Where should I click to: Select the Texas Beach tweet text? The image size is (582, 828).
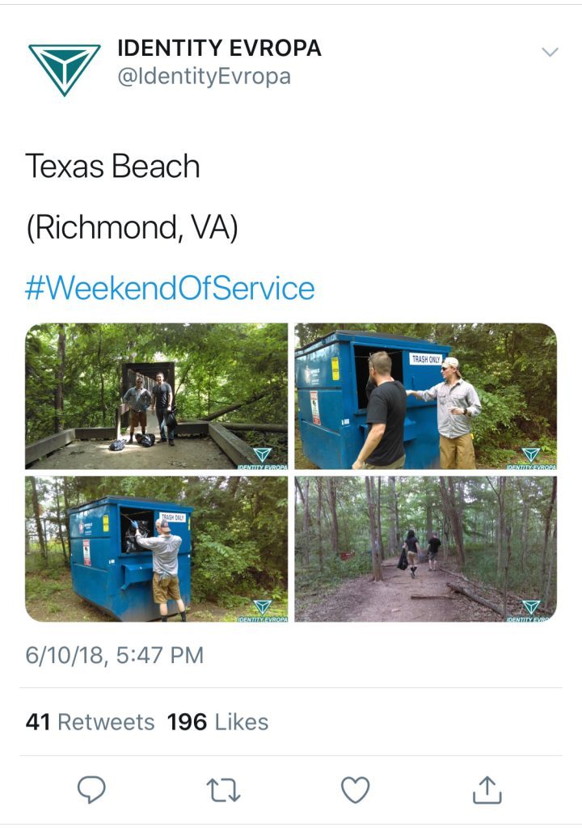[x=112, y=167]
